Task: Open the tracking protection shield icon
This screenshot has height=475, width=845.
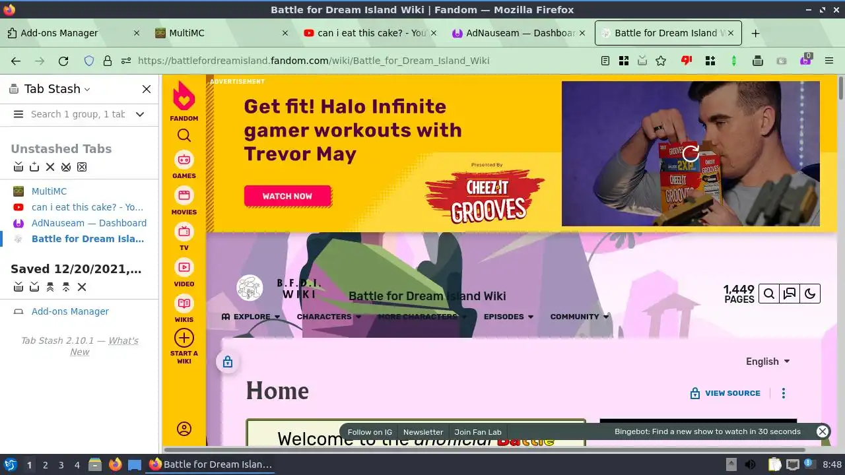Action: (x=89, y=61)
